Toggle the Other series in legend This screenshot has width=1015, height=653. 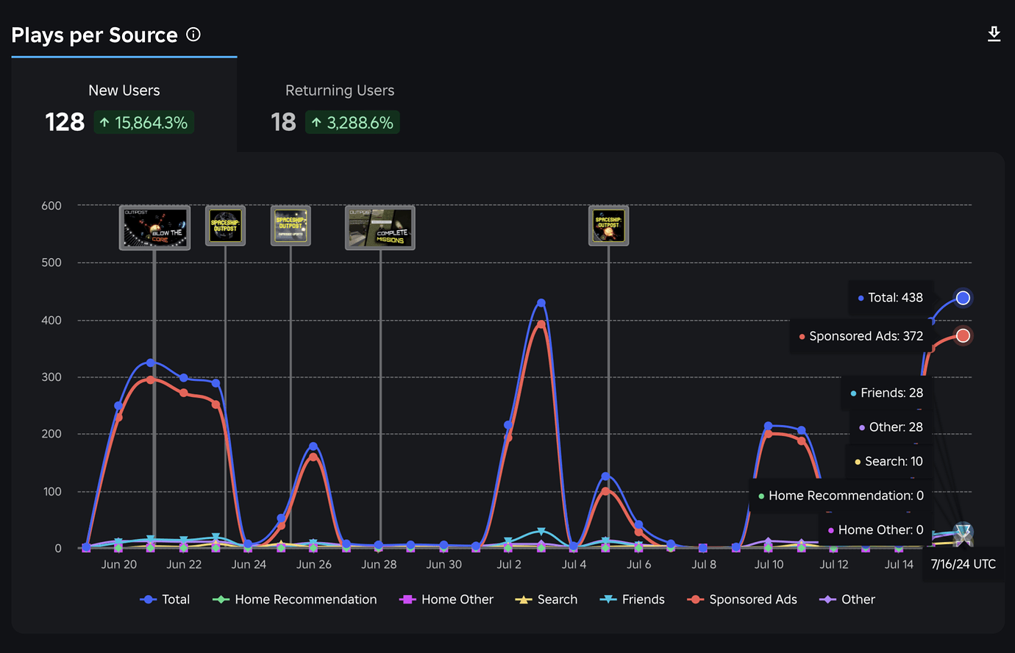pos(847,599)
